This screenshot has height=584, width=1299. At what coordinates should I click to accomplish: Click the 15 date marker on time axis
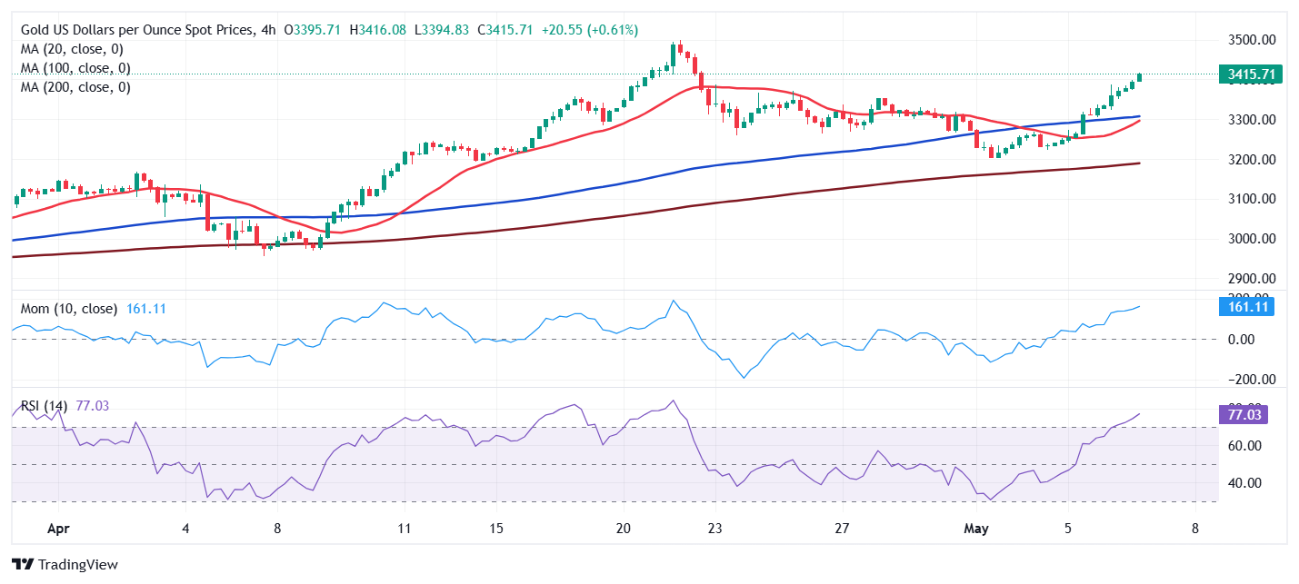click(x=495, y=528)
